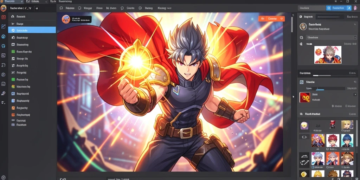Click the orange button at canvas top-right corner

tap(271, 19)
